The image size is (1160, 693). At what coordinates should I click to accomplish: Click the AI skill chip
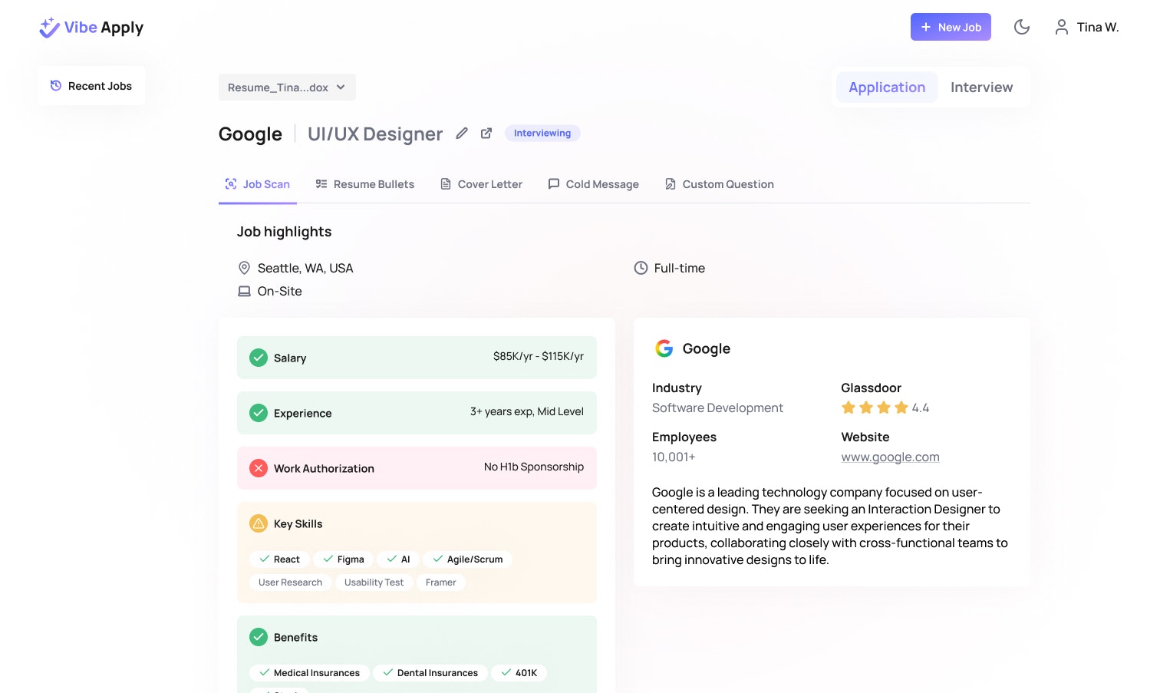click(x=398, y=559)
